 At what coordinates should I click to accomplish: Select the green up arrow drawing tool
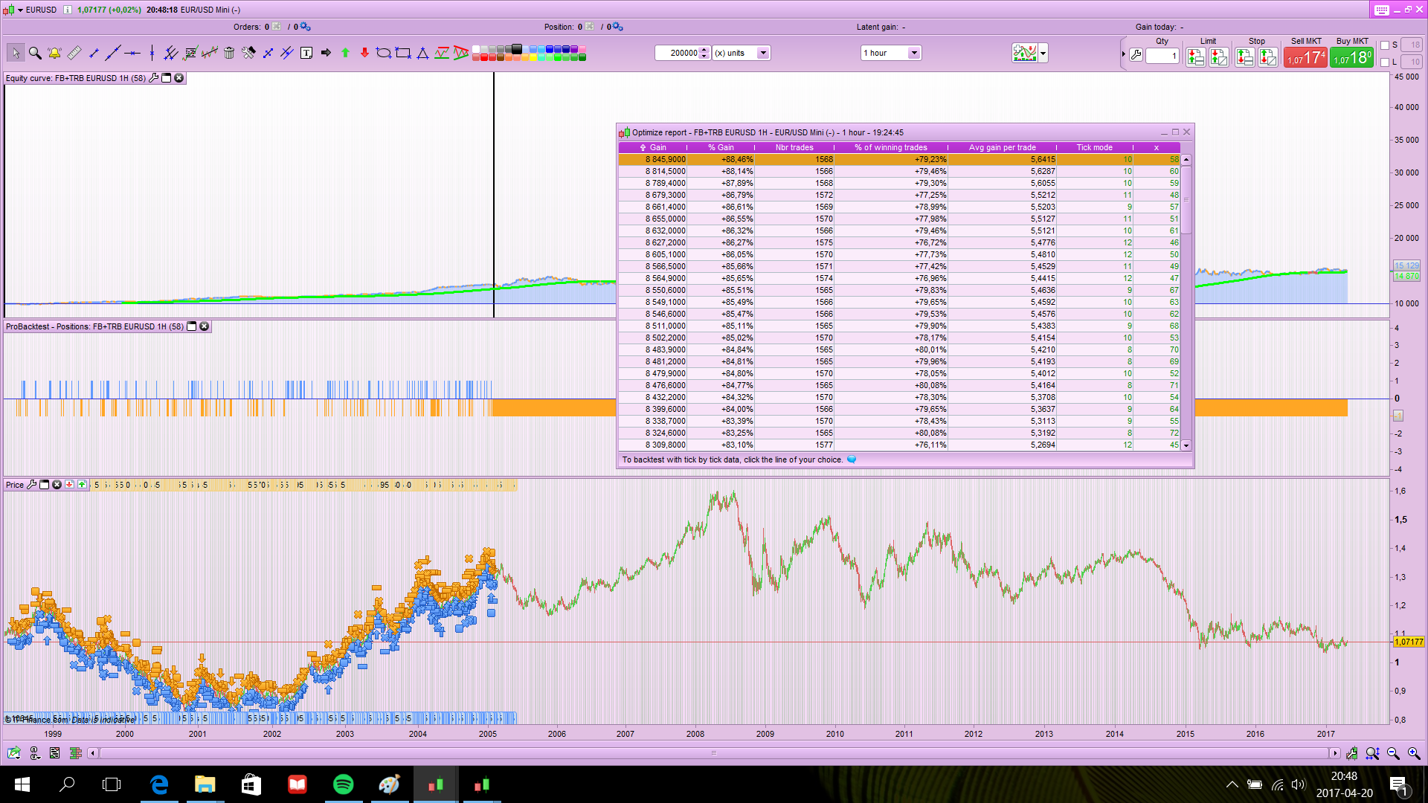[x=345, y=53]
